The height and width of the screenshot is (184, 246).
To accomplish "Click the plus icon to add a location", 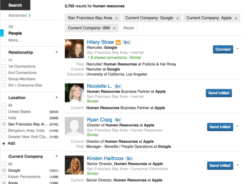I will [4, 144].
